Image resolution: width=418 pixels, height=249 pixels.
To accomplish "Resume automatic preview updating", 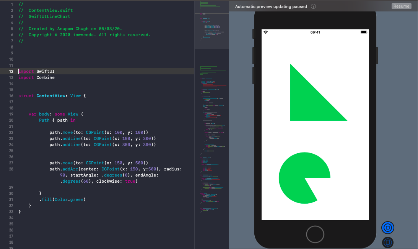I will pyautogui.click(x=401, y=6).
